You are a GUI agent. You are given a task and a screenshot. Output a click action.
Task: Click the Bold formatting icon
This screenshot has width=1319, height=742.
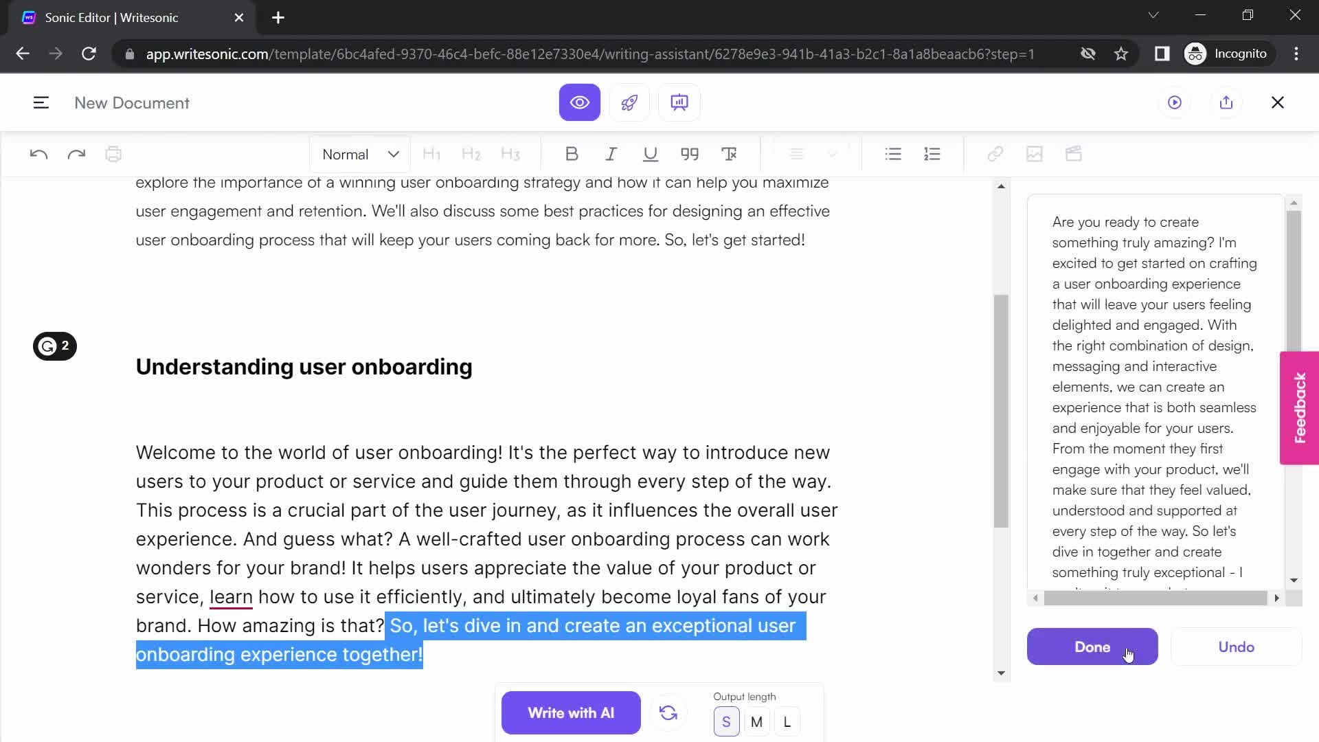click(x=572, y=154)
